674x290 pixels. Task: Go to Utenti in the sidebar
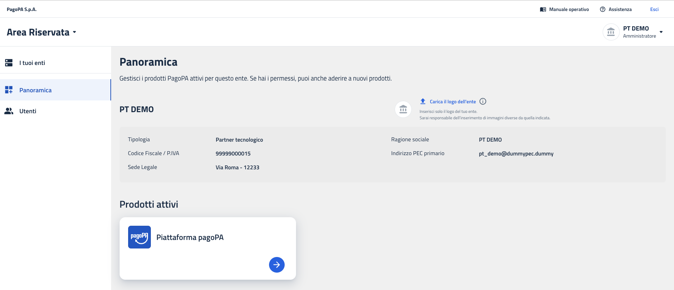click(28, 111)
